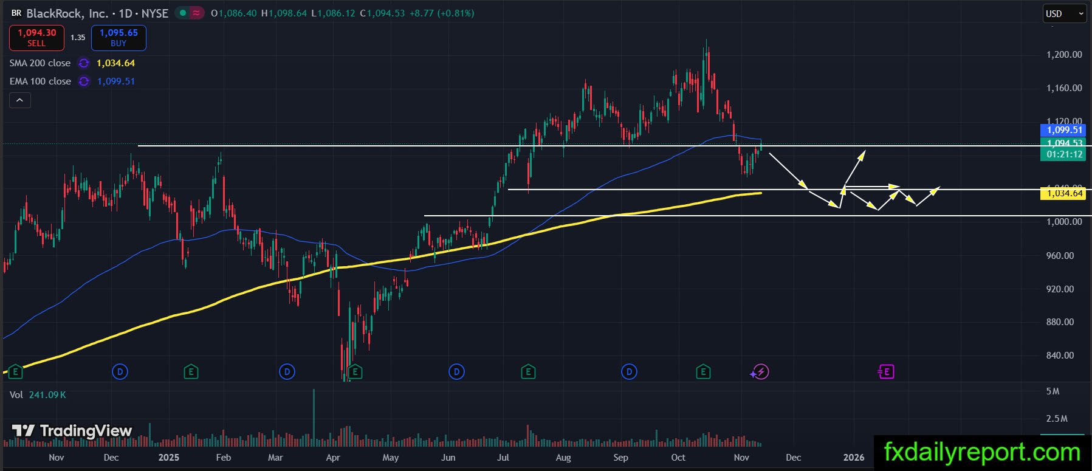The image size is (1092, 471).
Task: Click the 1,200.00 price axis label
Action: pos(1064,55)
